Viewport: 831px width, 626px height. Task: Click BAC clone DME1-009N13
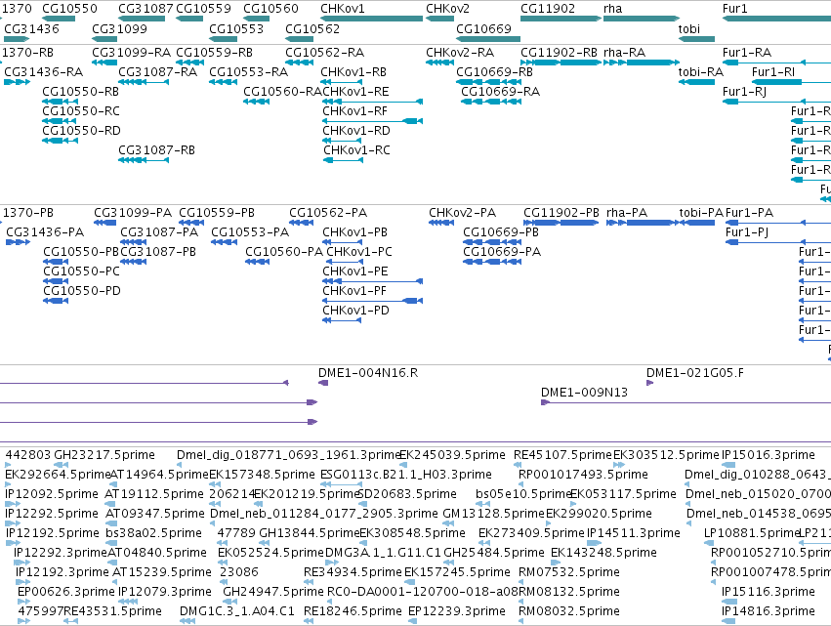(584, 393)
